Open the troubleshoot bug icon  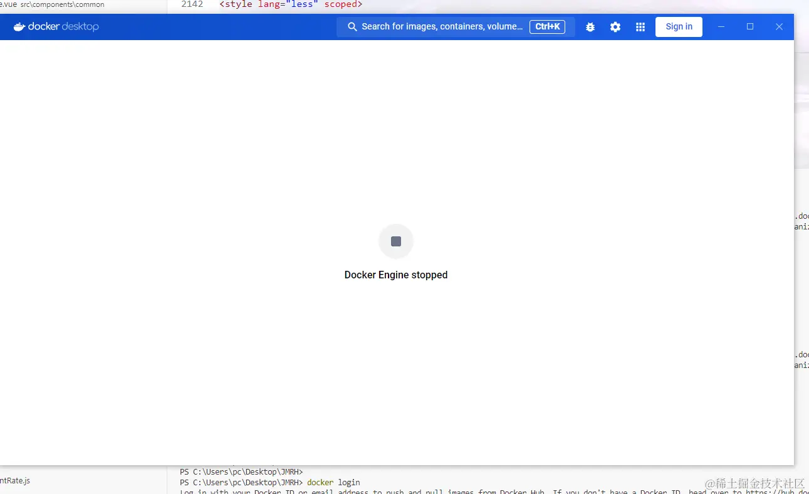click(x=590, y=27)
